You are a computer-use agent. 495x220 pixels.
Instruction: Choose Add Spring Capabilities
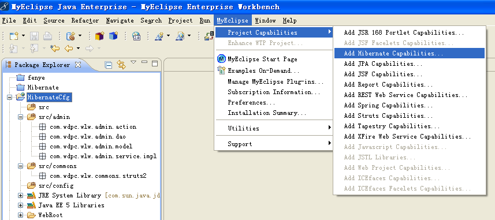tap(409, 105)
